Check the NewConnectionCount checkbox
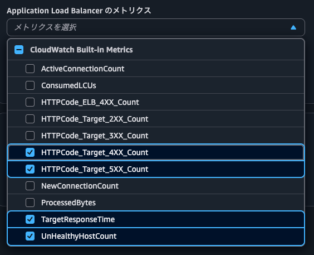 point(30,186)
